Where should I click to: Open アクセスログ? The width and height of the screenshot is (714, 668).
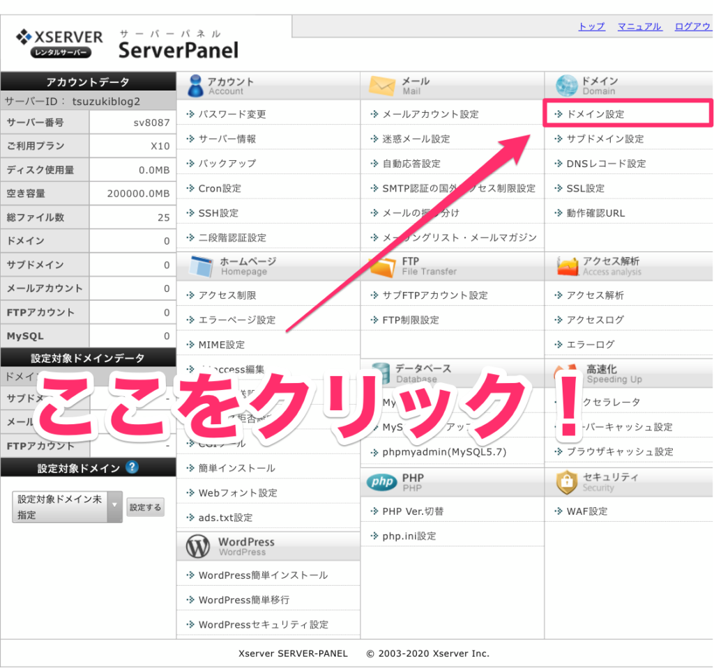595,320
